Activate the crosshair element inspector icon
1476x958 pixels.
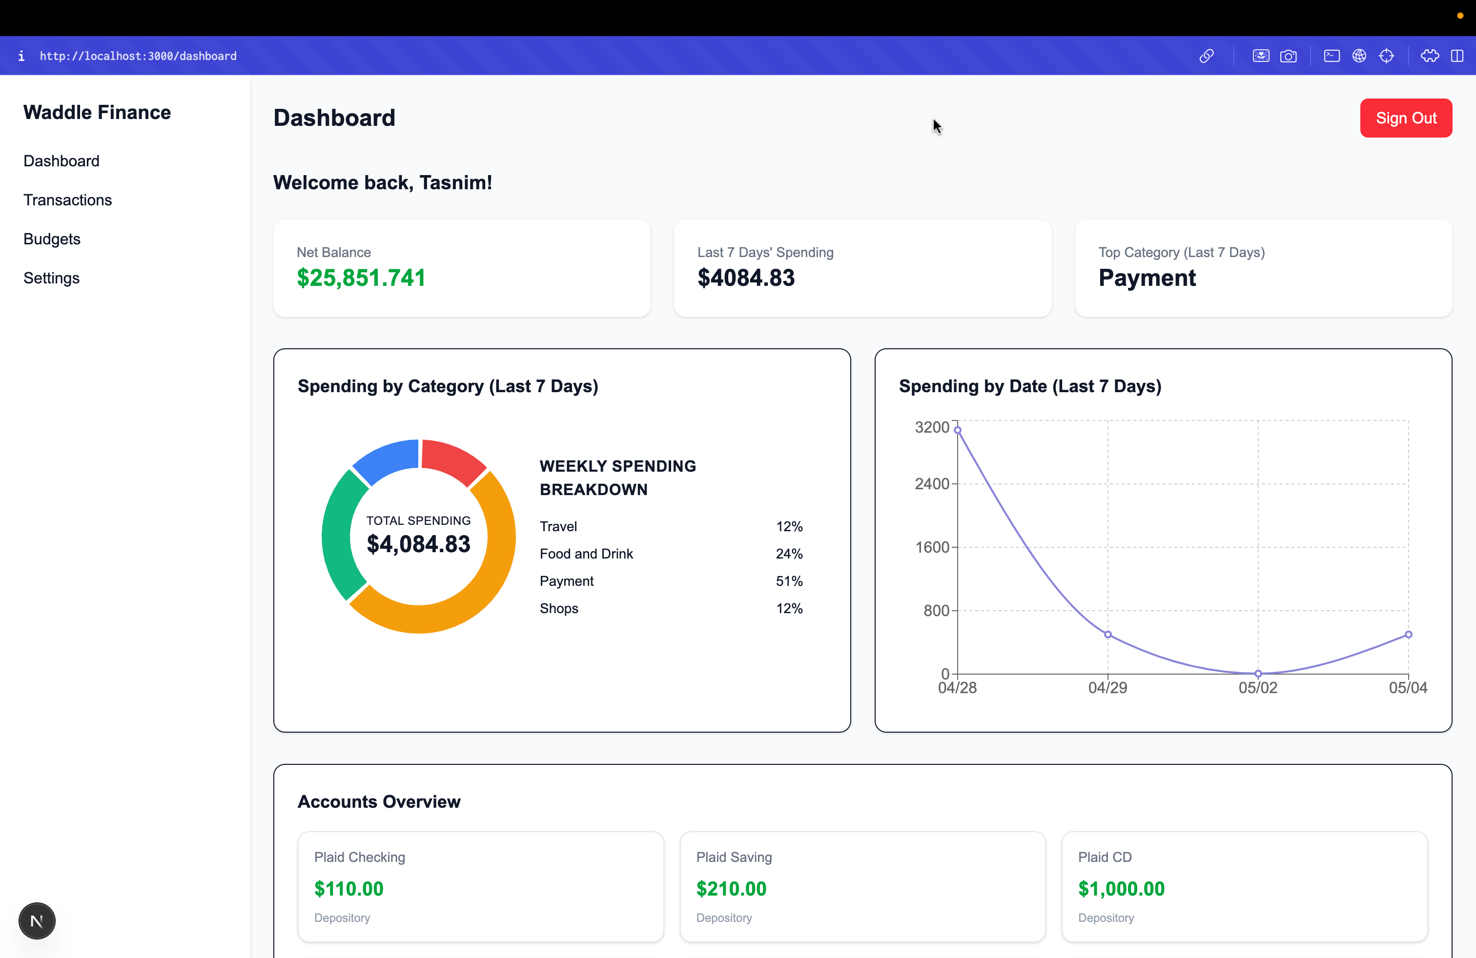tap(1386, 56)
